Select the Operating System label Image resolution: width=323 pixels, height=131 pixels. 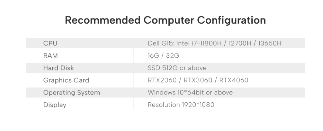click(72, 93)
